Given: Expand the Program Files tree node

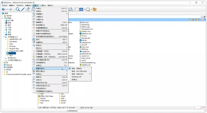Looking at the screenshot, I should (6, 48).
